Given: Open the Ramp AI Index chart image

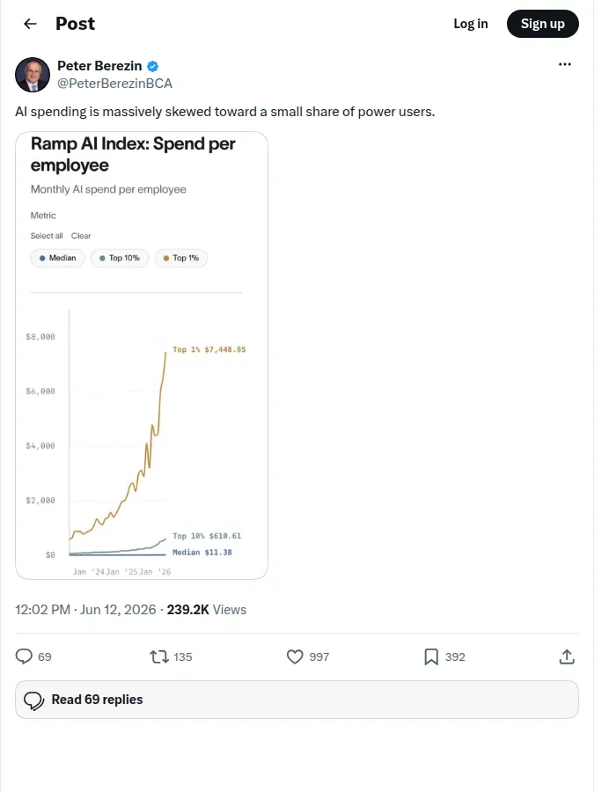Looking at the screenshot, I should pos(142,356).
